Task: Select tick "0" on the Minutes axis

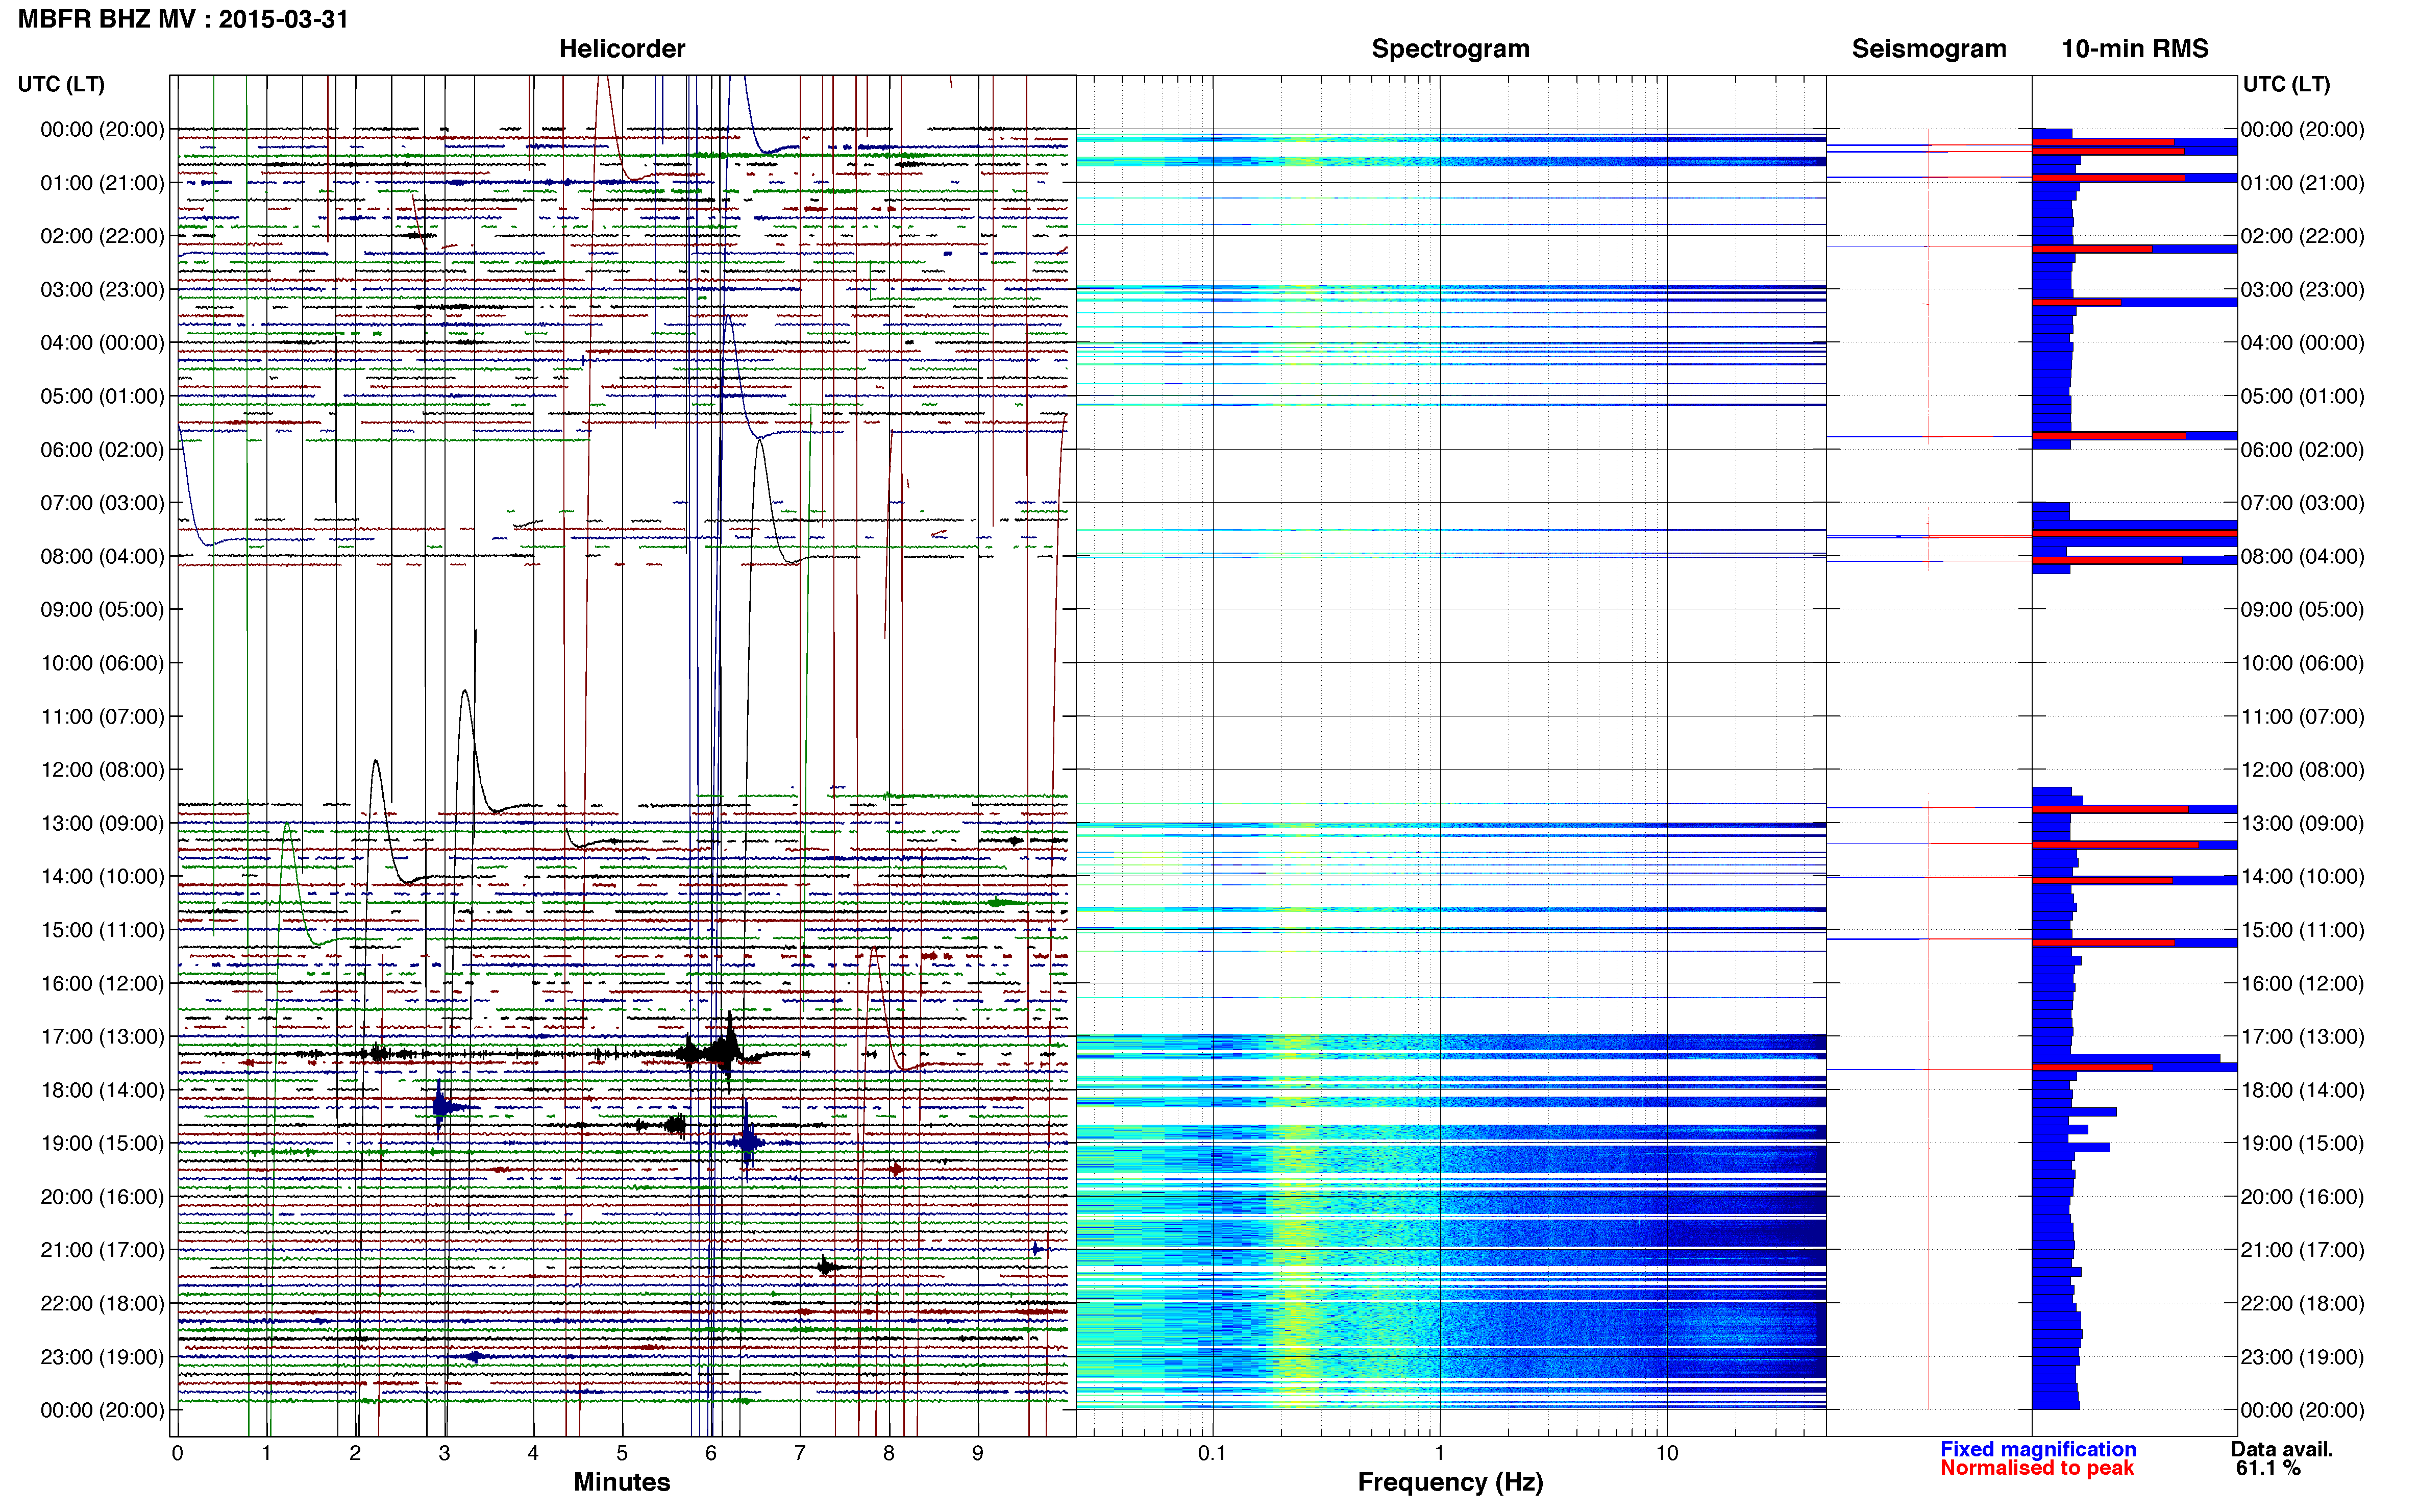Action: point(178,1454)
